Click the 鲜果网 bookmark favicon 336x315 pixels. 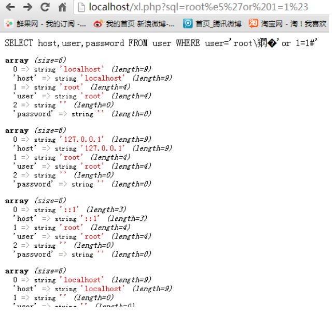click(9, 24)
